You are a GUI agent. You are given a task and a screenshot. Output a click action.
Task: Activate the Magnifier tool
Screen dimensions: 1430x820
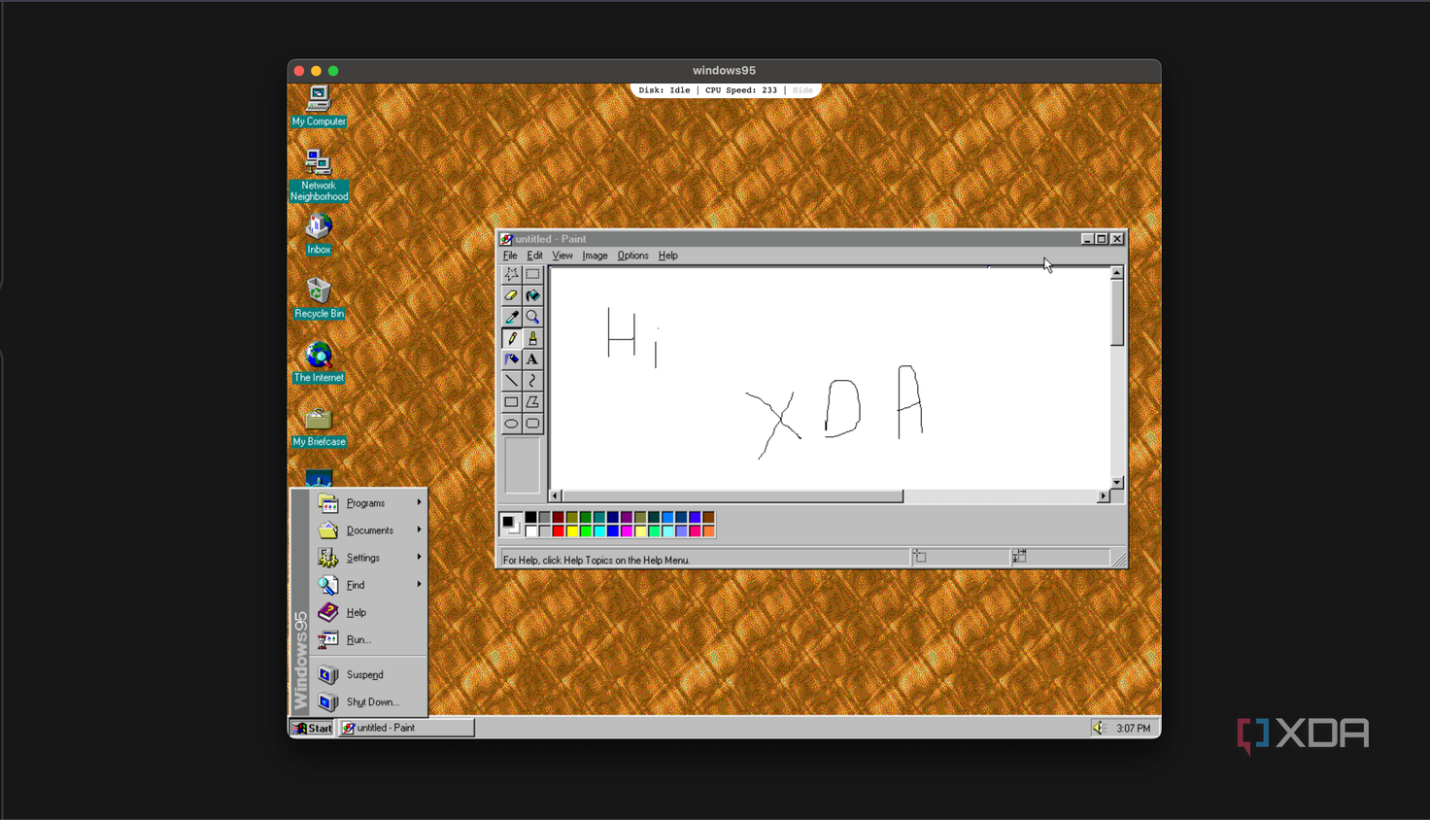click(532, 317)
